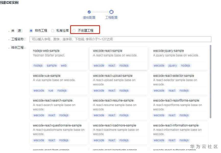Pick the wecode-react-selector-sample card
Viewport: 221px width, 153px height.
pos(179,83)
